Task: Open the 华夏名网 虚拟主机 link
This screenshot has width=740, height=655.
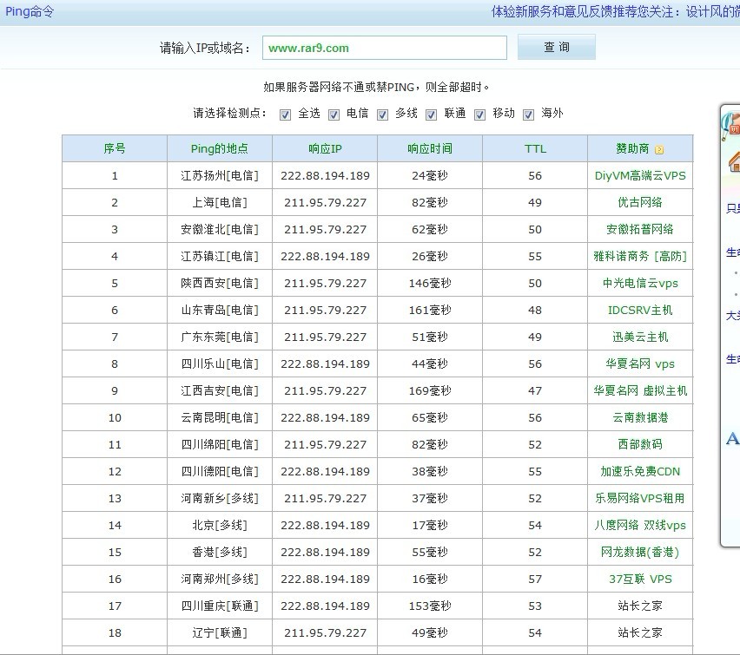Action: coord(640,391)
